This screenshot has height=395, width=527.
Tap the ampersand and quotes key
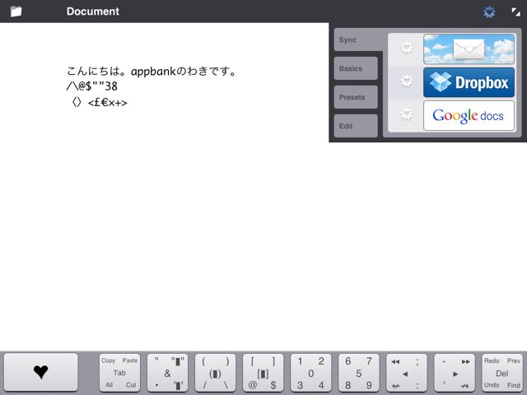[167, 373]
